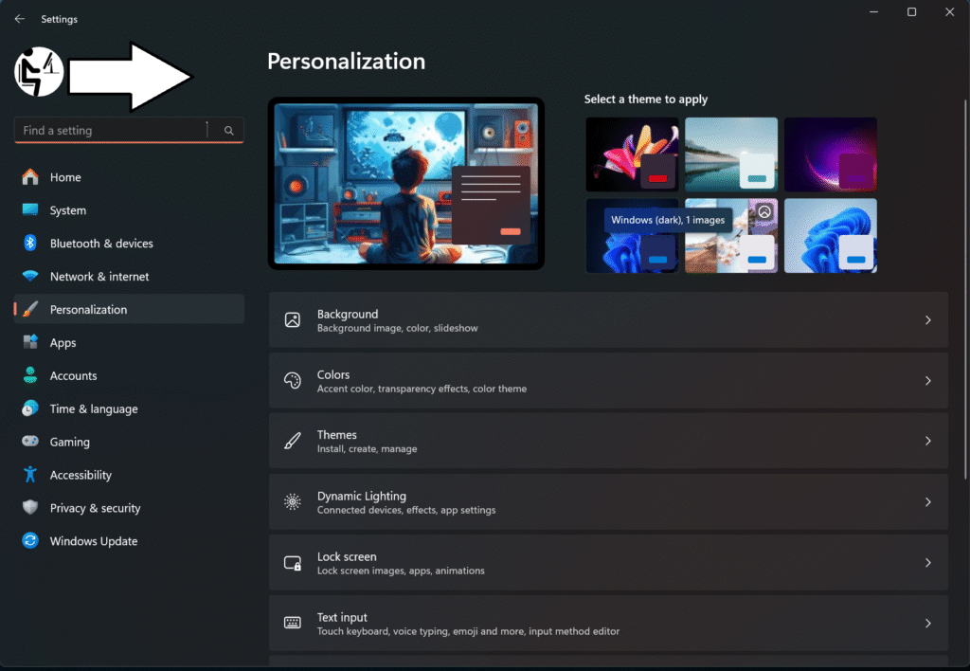The image size is (970, 671).
Task: Apply the lake landscape theme with teal accent
Action: click(x=731, y=154)
